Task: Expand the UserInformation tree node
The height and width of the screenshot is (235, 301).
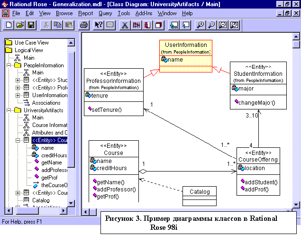Action: point(18,95)
